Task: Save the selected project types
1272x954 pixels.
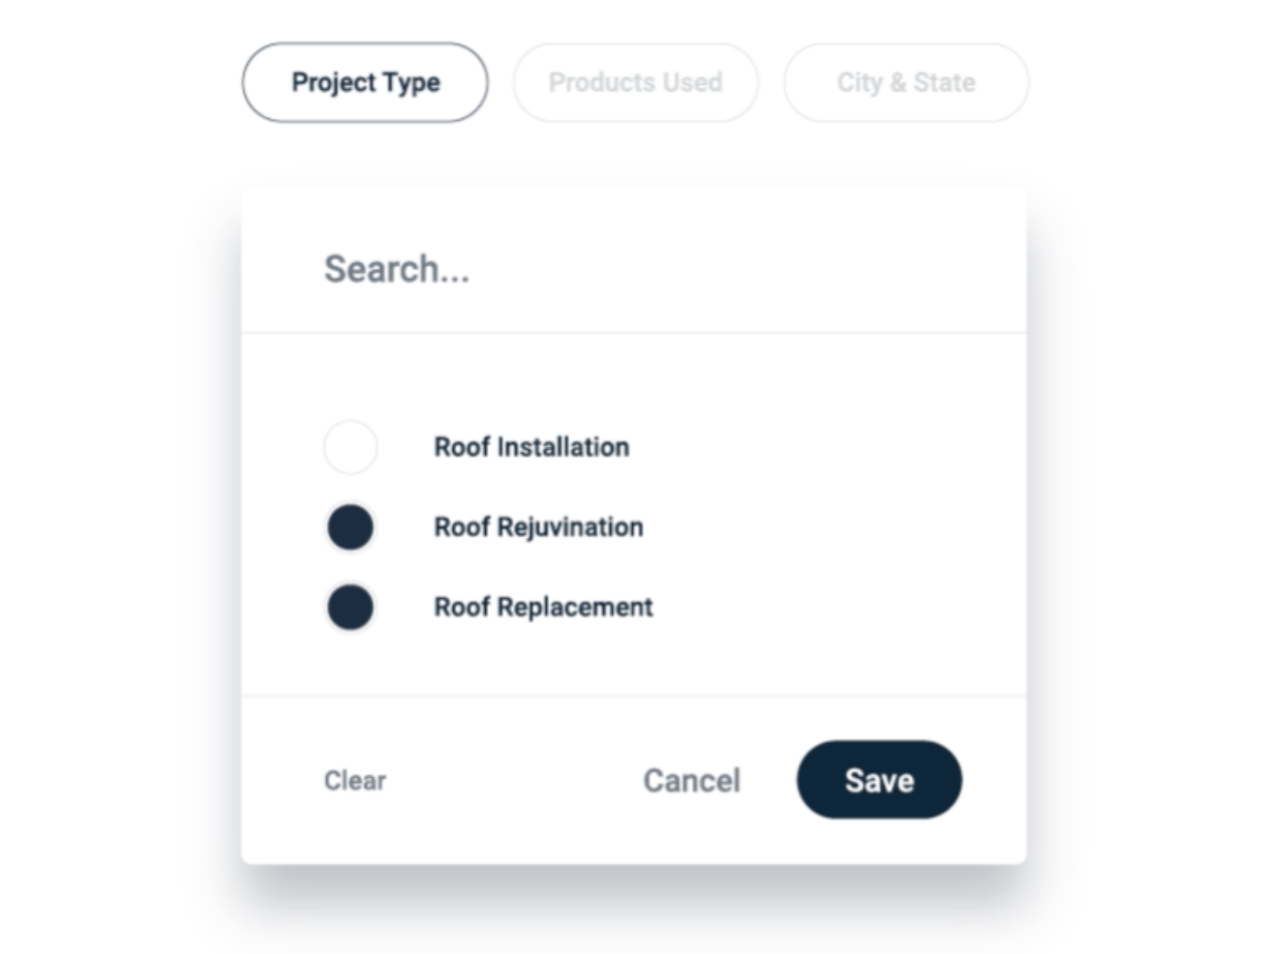Action: 878,780
